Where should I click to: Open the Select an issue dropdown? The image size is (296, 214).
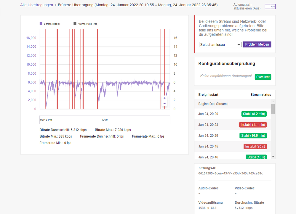(220, 45)
